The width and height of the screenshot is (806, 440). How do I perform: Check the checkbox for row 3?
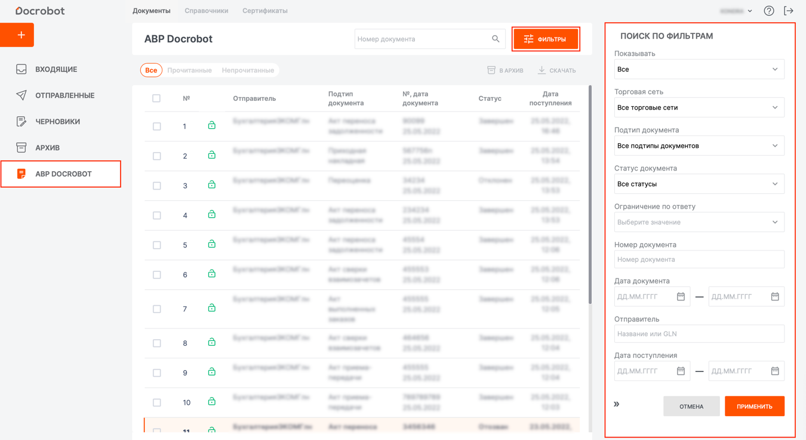157,186
